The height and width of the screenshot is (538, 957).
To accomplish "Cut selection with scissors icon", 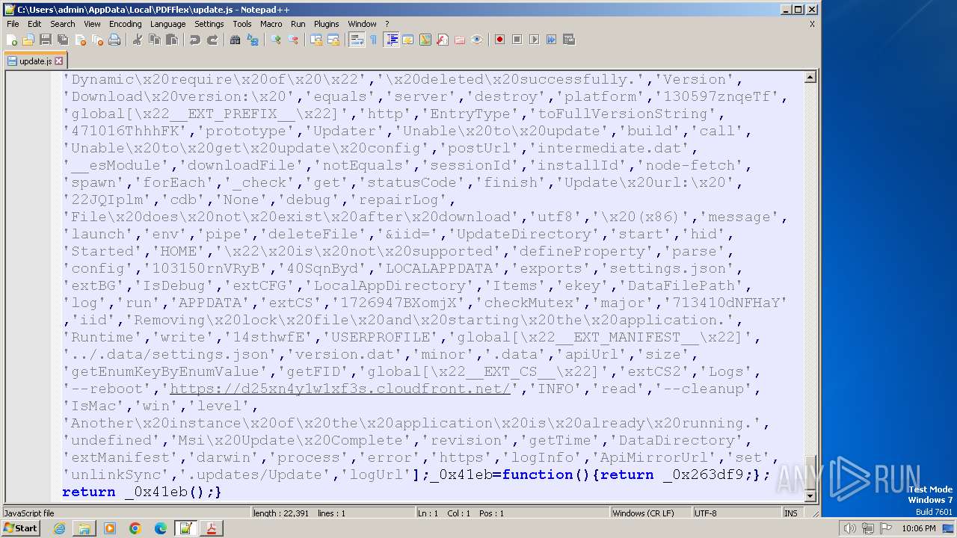I will coord(138,40).
